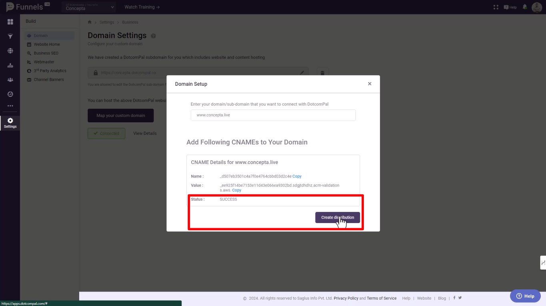Click Watch Training link
The width and height of the screenshot is (546, 306).
click(142, 7)
